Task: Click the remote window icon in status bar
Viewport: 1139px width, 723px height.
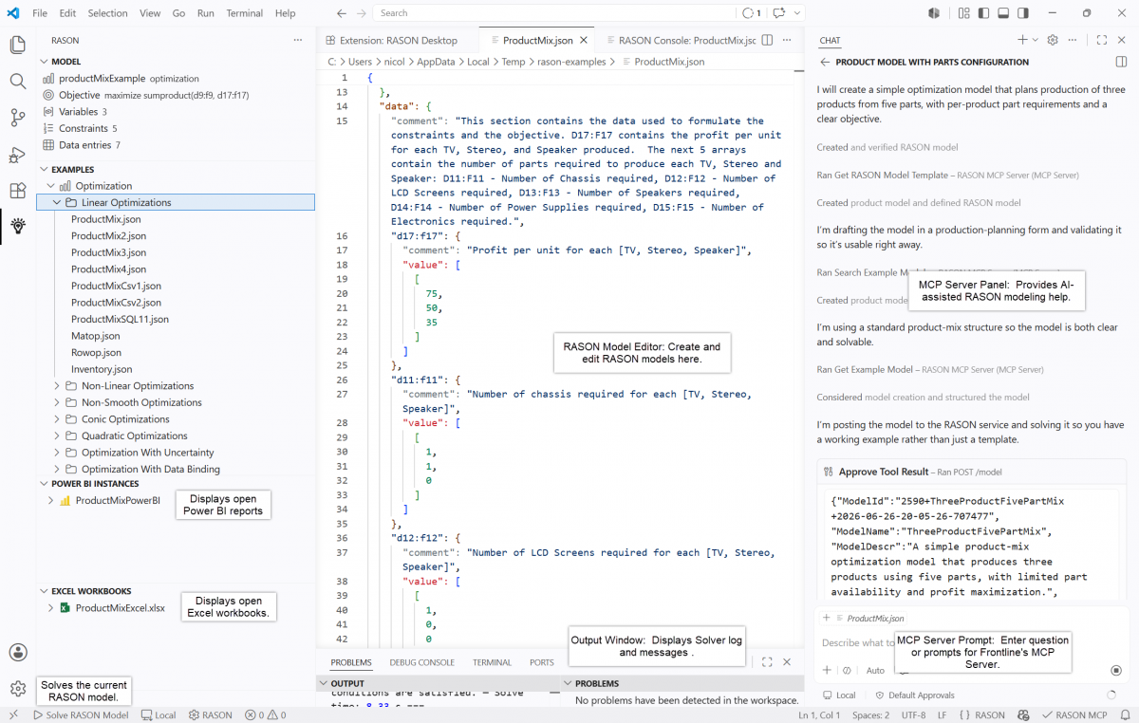Action: click(x=12, y=715)
